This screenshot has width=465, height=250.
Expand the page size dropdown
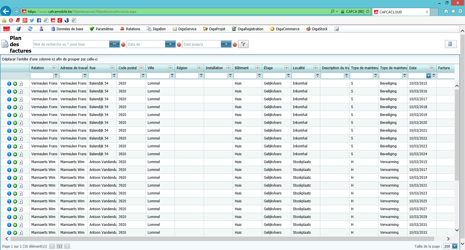(x=455, y=246)
